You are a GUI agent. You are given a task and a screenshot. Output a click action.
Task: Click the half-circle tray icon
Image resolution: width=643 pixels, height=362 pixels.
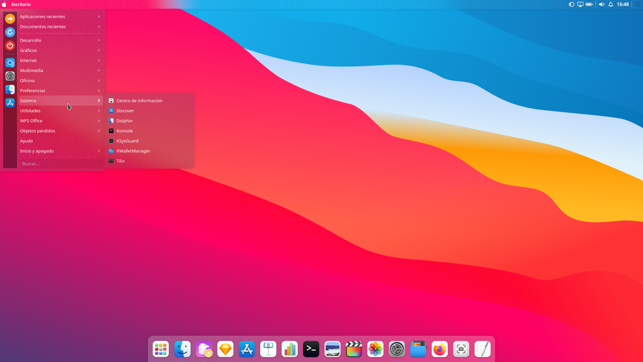572,4
